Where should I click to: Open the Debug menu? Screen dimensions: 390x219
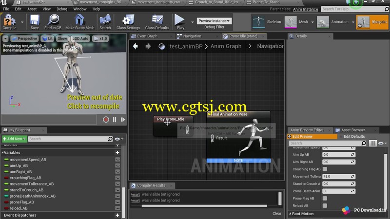62,9
